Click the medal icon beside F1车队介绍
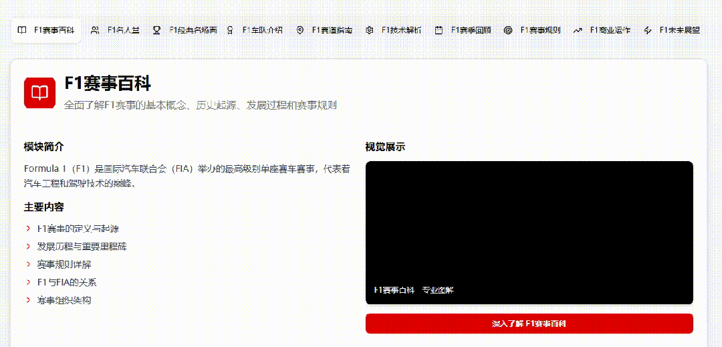This screenshot has height=347, width=722. tap(230, 30)
